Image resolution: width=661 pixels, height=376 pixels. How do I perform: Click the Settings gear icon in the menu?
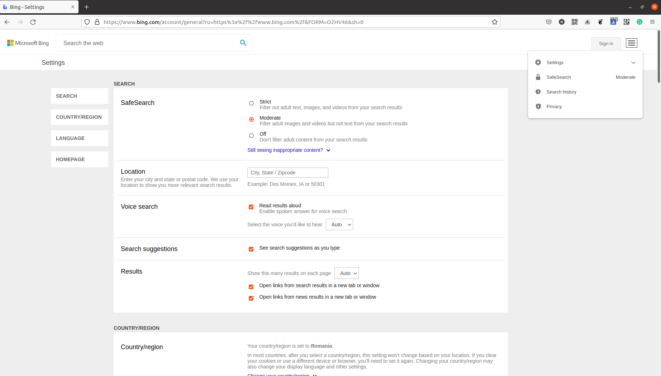(x=538, y=62)
